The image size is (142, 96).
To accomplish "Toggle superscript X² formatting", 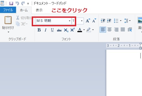I will (73, 30).
